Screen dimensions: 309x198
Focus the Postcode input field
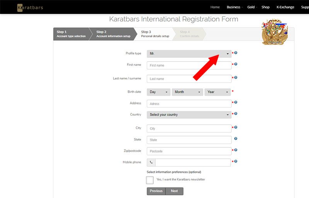point(189,151)
